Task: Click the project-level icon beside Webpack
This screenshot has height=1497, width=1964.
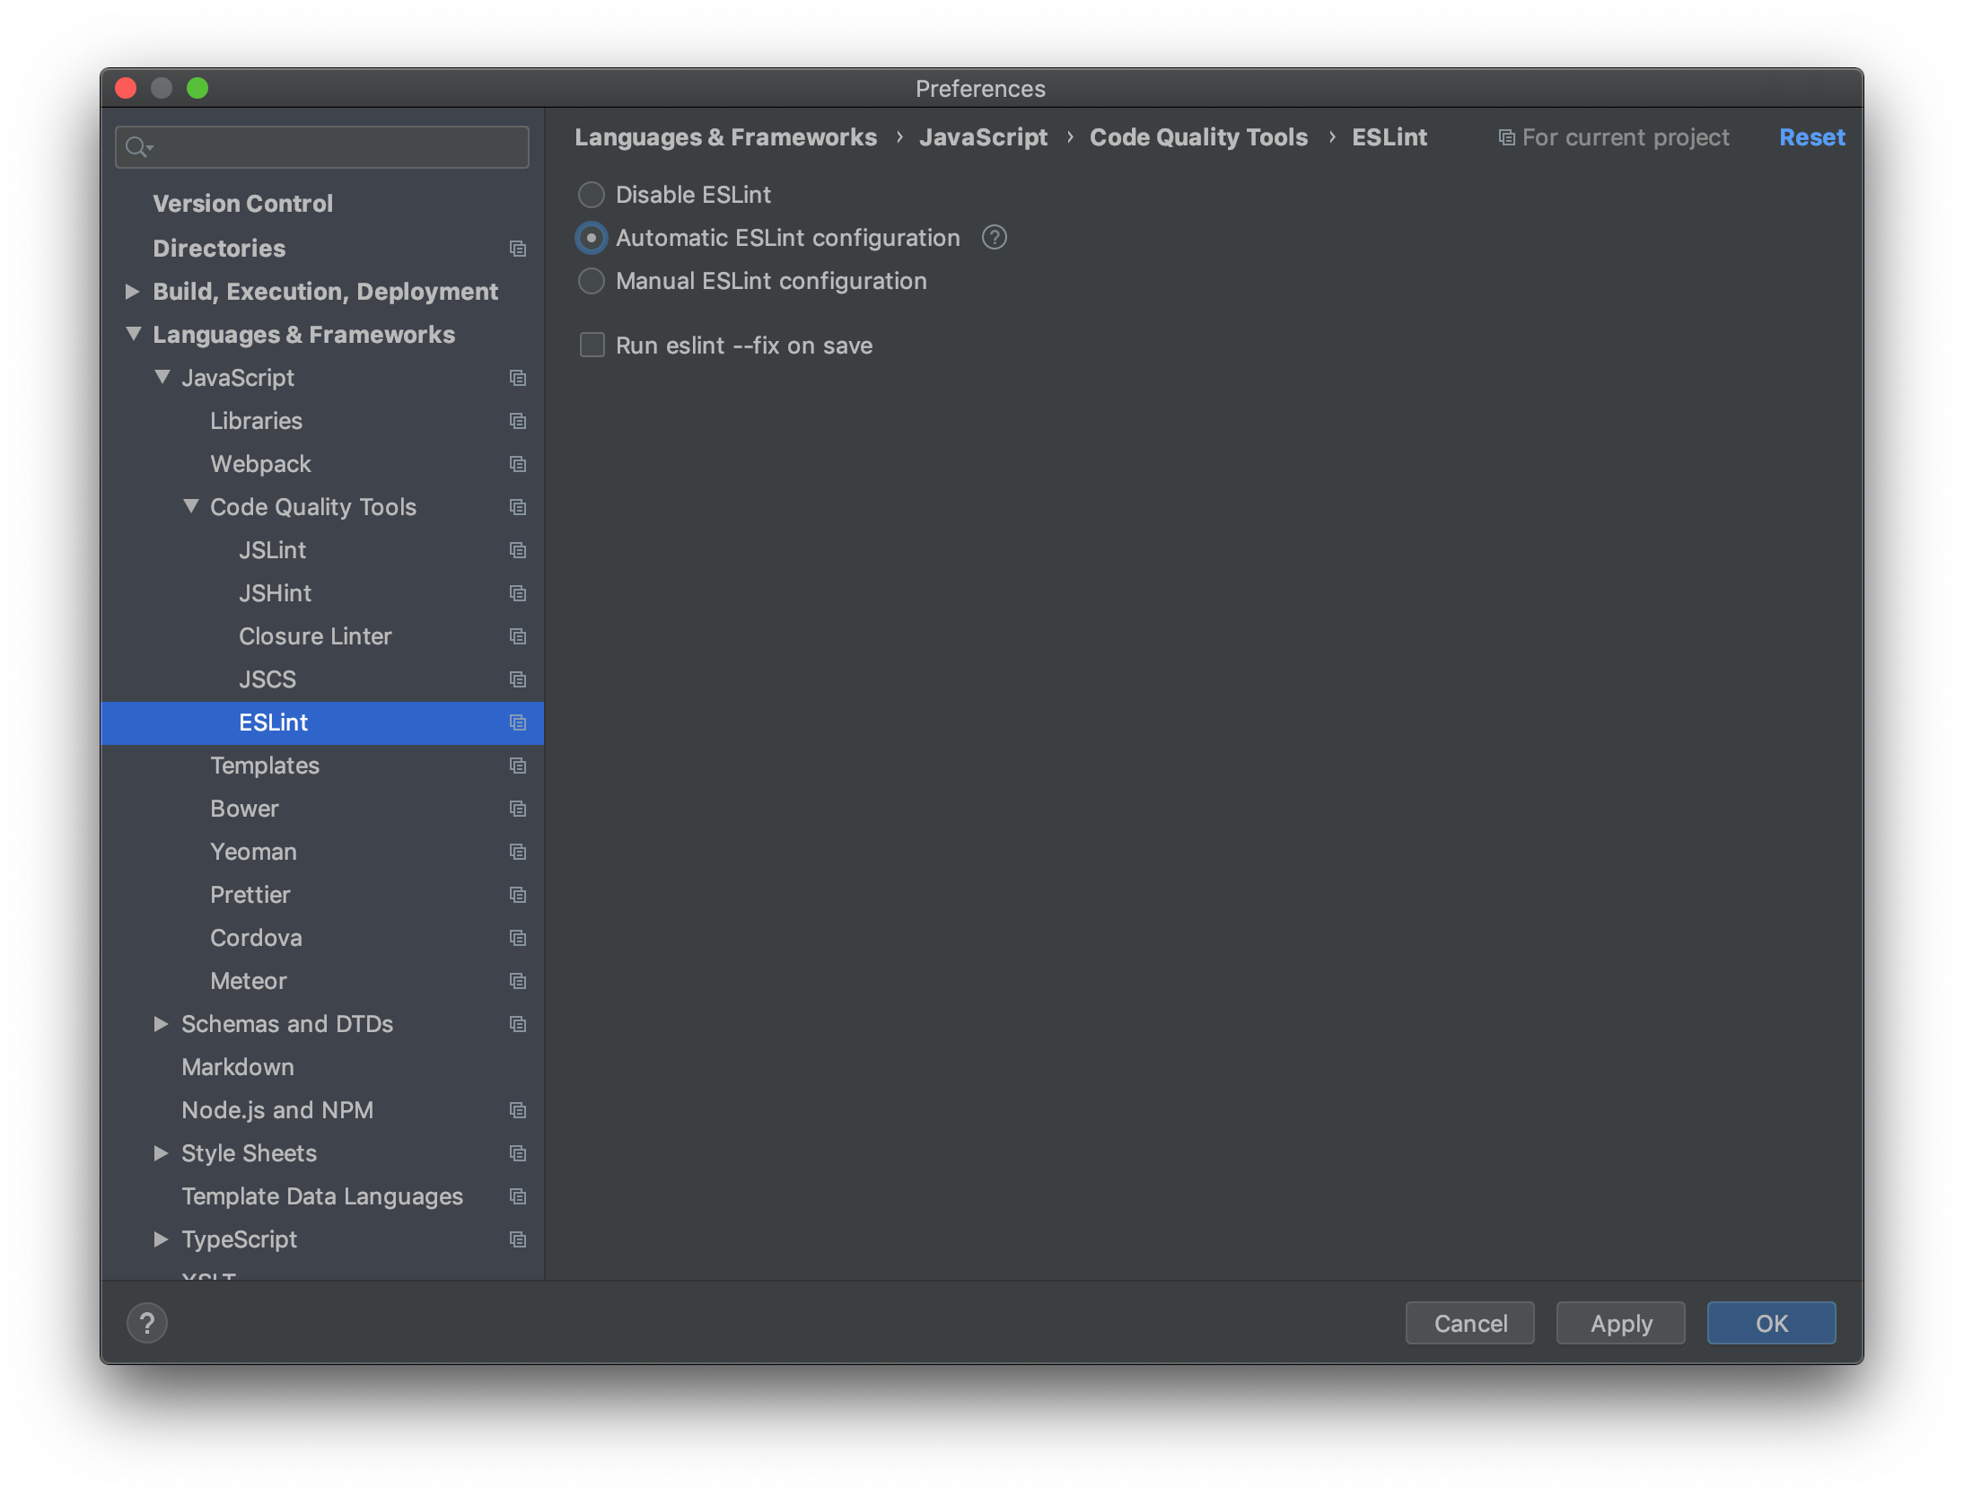Action: pyautogui.click(x=518, y=464)
